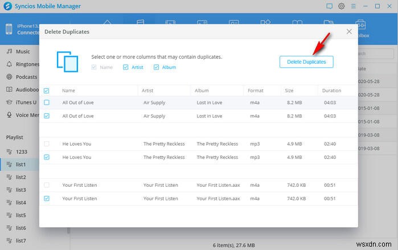Click the 4.9 MB size in unchecked row

[294, 144]
